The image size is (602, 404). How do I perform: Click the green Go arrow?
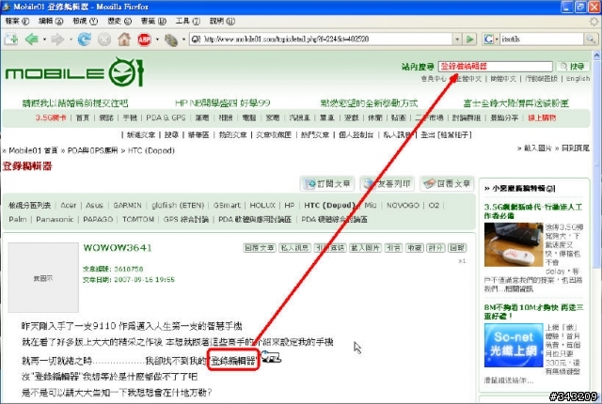(469, 39)
